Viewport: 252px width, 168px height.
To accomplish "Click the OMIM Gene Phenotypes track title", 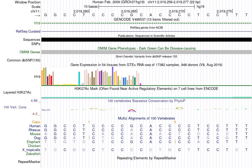I will click(146, 48).
